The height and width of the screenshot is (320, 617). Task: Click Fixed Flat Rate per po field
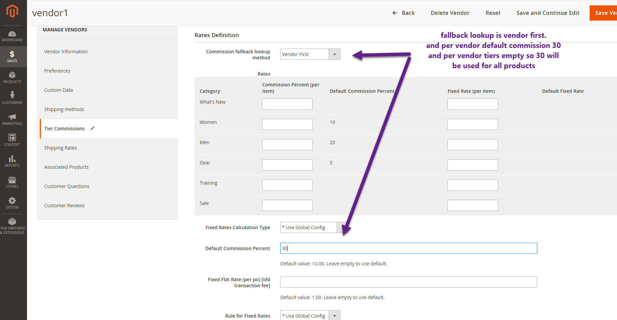[x=409, y=282]
